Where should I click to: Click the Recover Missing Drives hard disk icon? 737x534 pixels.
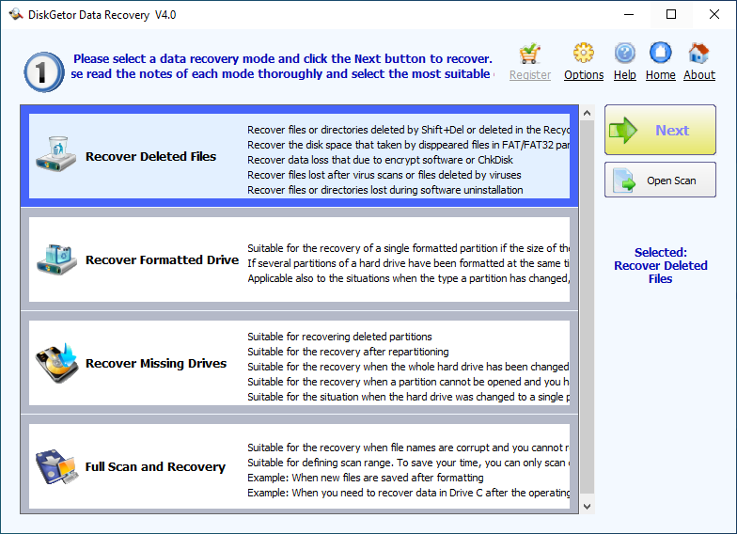pos(56,363)
